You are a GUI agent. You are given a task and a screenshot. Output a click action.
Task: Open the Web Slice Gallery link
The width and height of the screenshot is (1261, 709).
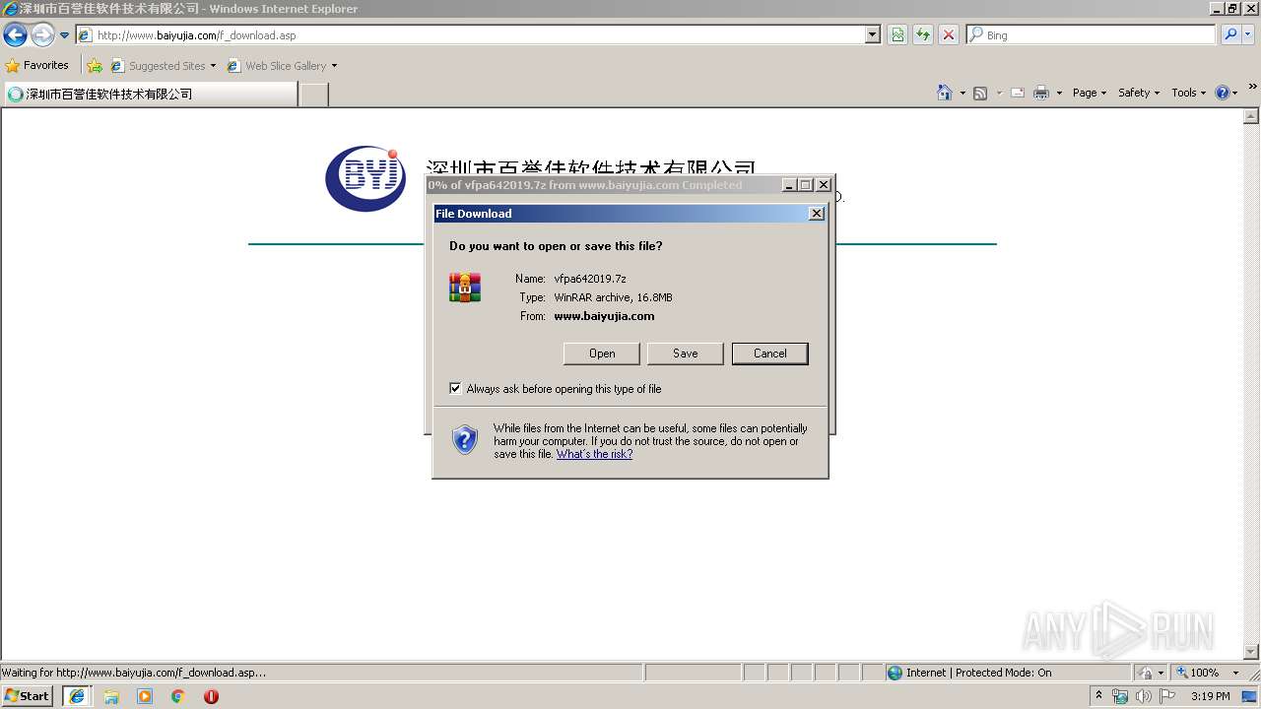[x=282, y=66]
